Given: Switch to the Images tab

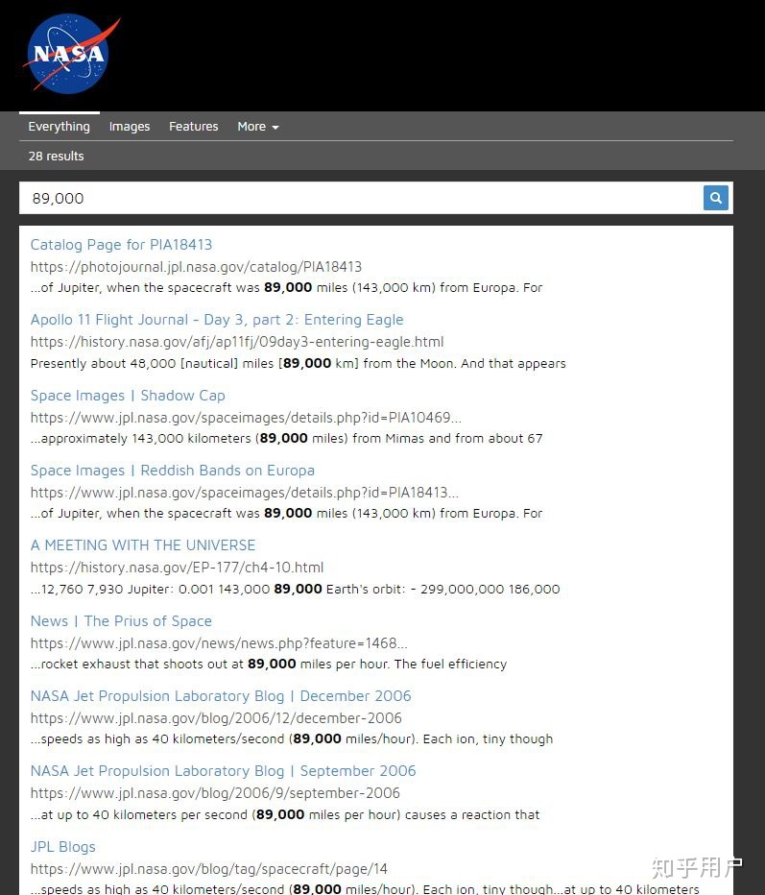Looking at the screenshot, I should click(130, 126).
